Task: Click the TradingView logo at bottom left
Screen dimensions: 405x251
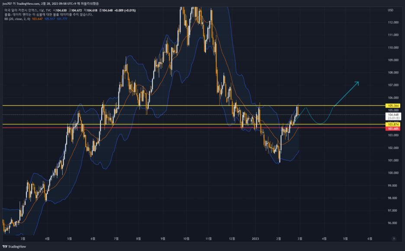Action: tap(14, 247)
